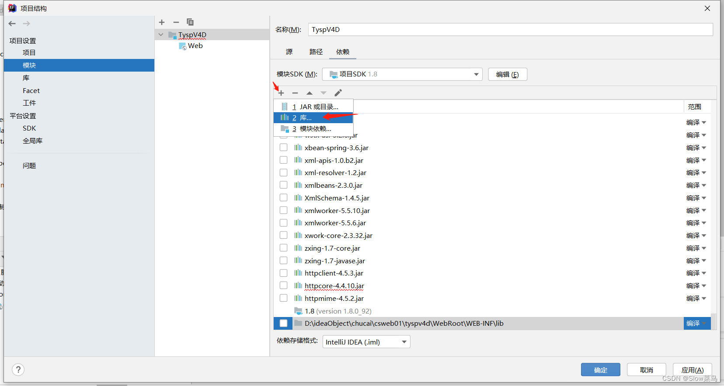The image size is (724, 386).
Task: Open help with question mark icon
Action: [x=18, y=370]
